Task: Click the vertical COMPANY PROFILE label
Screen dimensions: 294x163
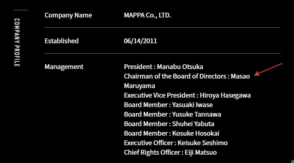Action: coord(17,42)
